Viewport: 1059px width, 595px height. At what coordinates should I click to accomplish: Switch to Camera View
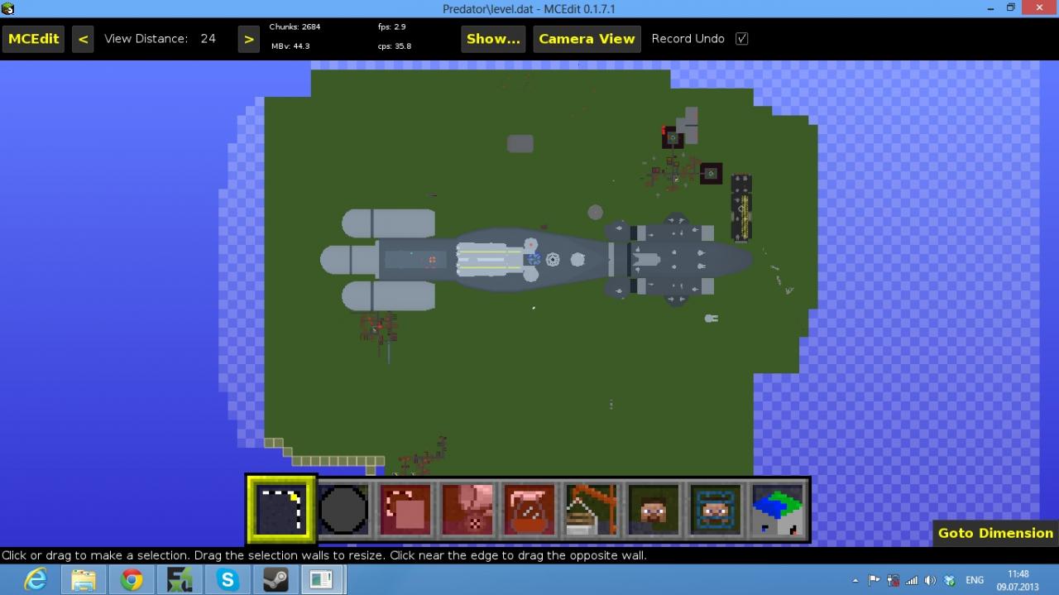(587, 38)
